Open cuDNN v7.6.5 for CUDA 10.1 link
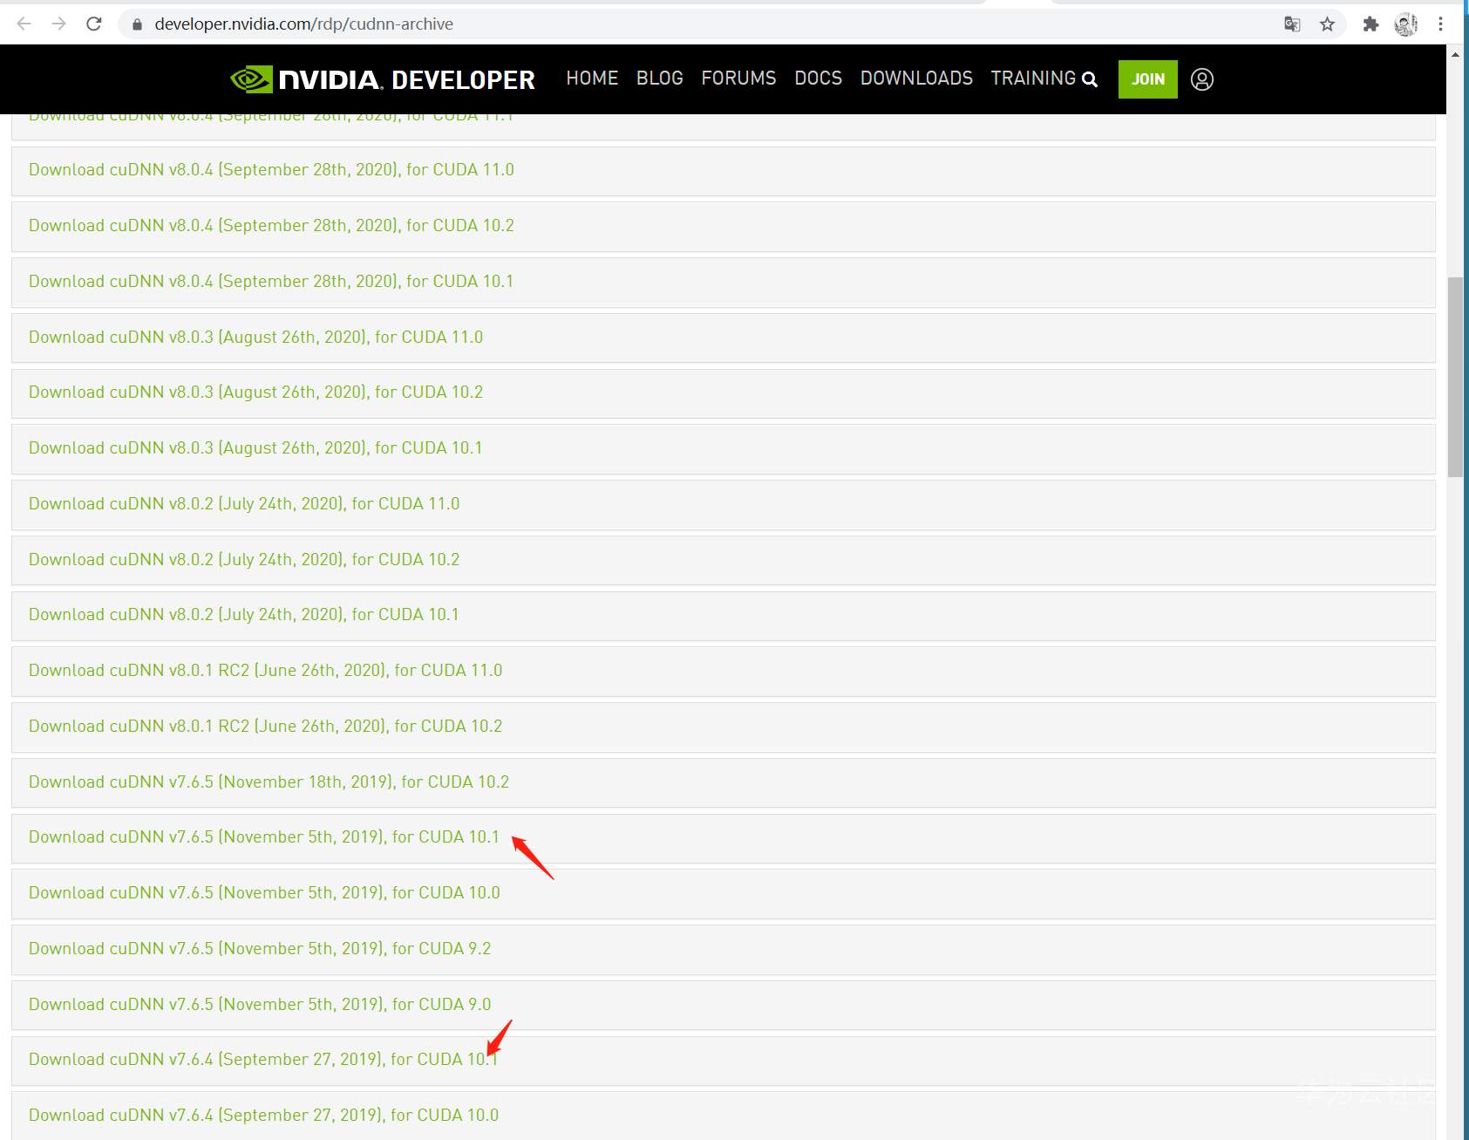The height and width of the screenshot is (1140, 1469). (x=264, y=837)
